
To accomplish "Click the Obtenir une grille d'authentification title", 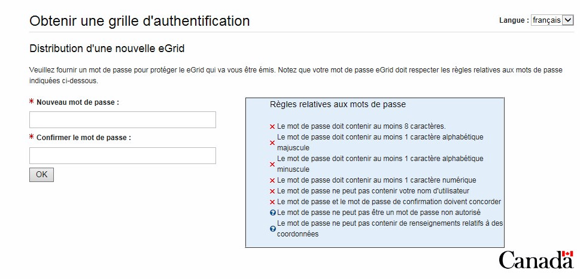I will click(x=139, y=21).
